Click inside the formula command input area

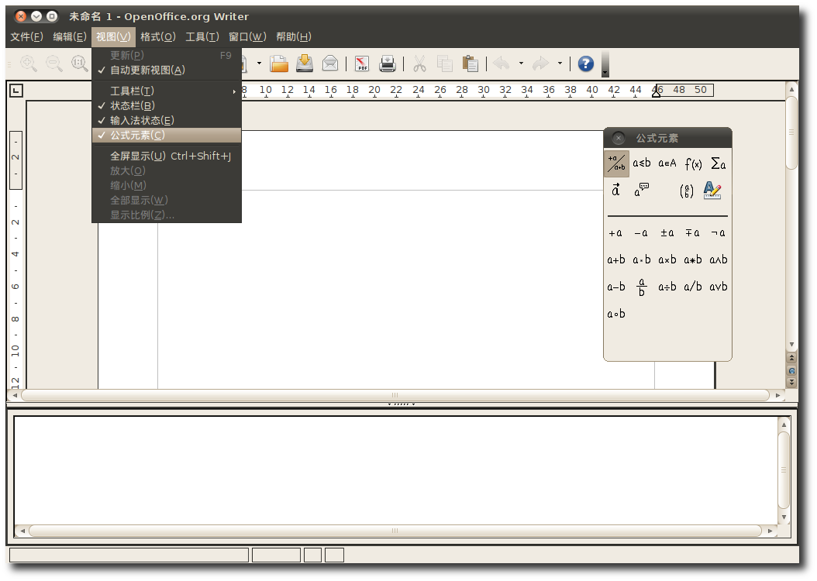[395, 469]
